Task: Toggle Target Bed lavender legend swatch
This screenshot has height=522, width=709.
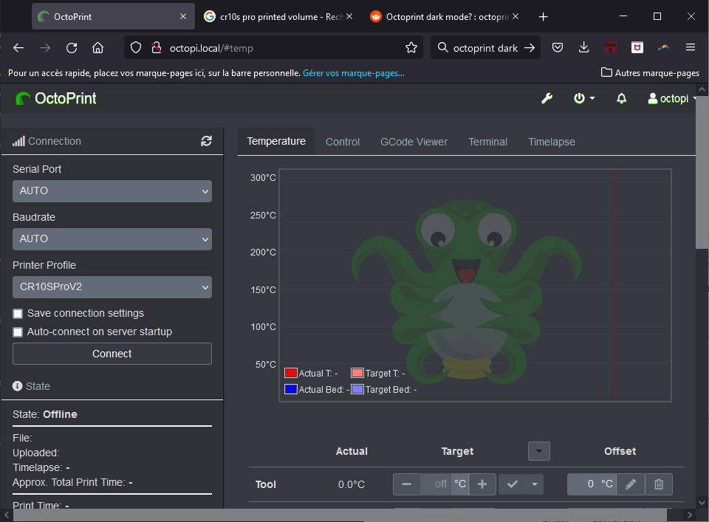Action: 357,389
